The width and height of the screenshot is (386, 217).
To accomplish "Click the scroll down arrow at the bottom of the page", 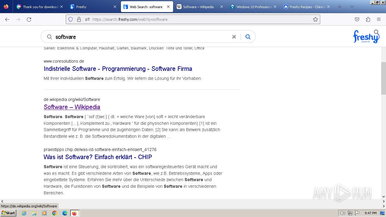I will 383,197.
